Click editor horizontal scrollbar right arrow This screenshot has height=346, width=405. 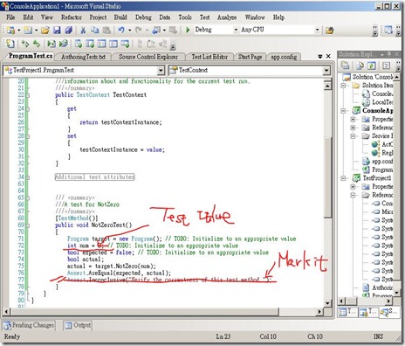click(319, 312)
